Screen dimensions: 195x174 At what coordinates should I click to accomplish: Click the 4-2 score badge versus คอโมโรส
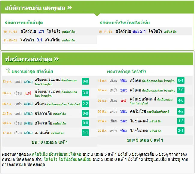(181, 111)
